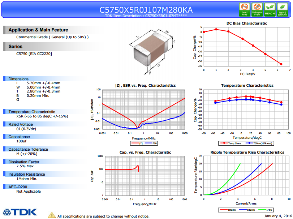Click the C5750 [EIA CC2220] text

[34, 53]
